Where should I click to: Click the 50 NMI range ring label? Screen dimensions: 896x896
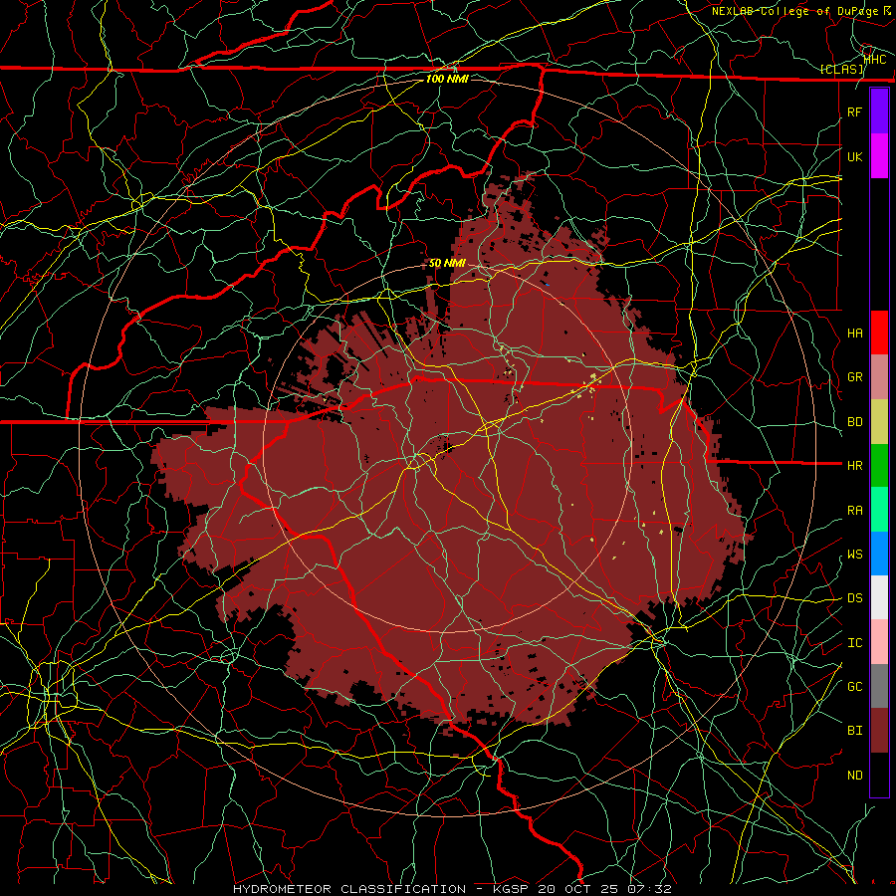(447, 264)
